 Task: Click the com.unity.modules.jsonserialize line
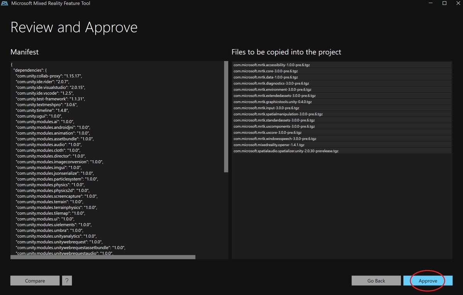[x=54, y=173]
